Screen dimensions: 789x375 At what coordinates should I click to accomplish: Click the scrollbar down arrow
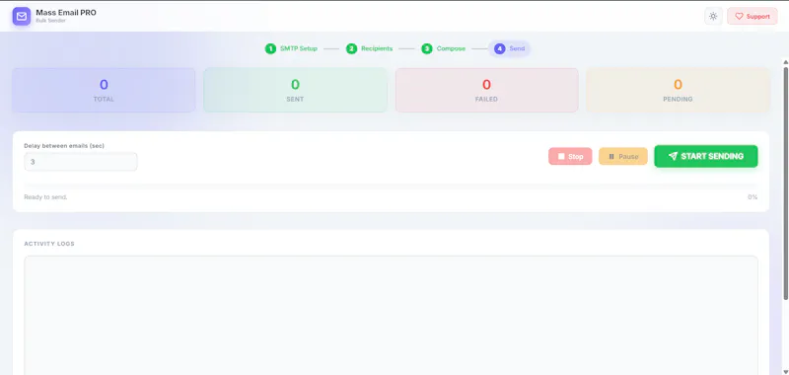point(785,372)
